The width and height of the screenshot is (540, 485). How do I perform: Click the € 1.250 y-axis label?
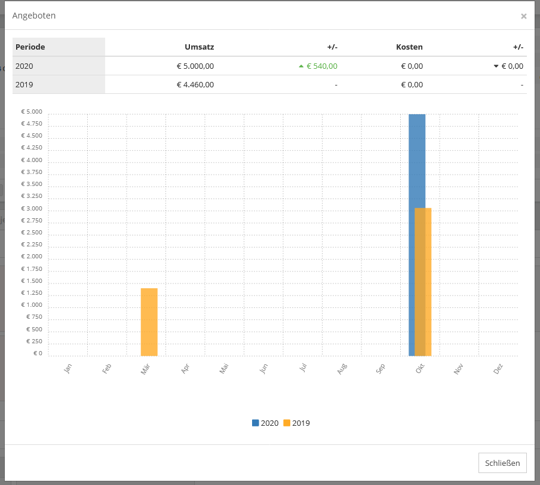pyautogui.click(x=32, y=292)
